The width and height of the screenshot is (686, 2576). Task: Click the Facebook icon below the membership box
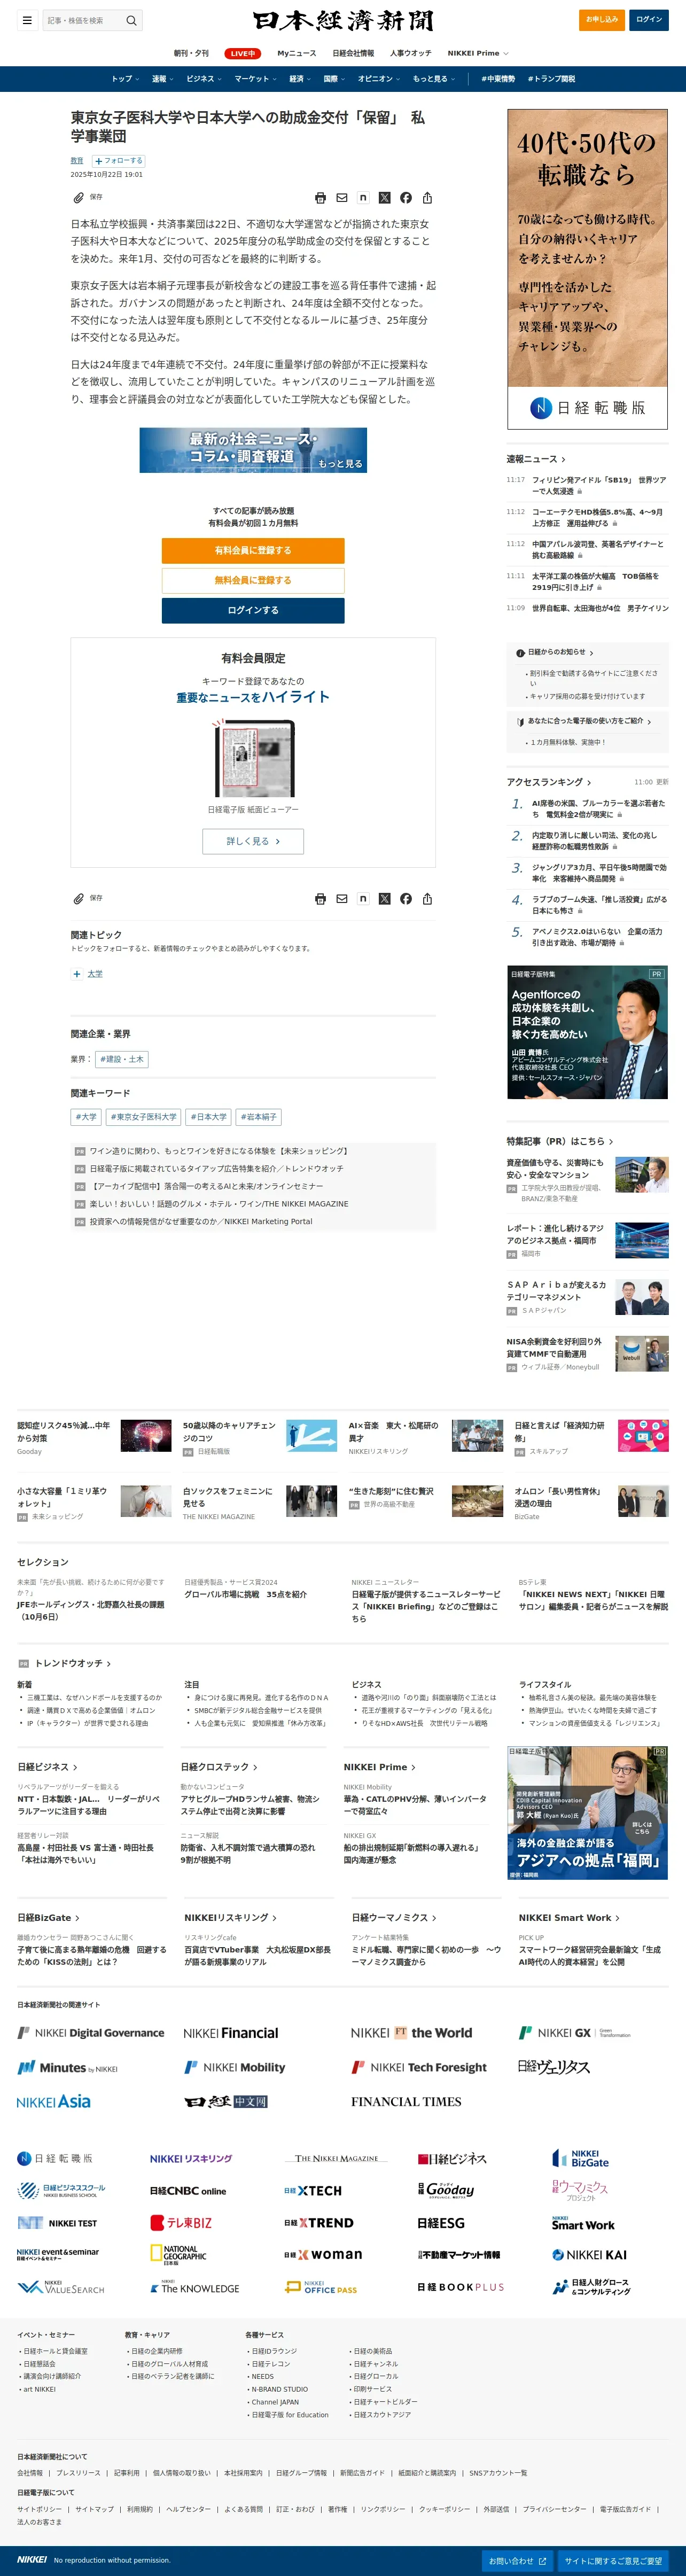point(406,899)
